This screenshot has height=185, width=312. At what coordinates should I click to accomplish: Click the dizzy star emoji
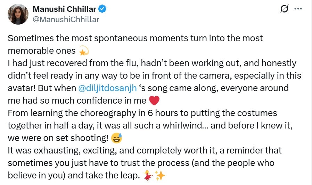click(x=84, y=51)
